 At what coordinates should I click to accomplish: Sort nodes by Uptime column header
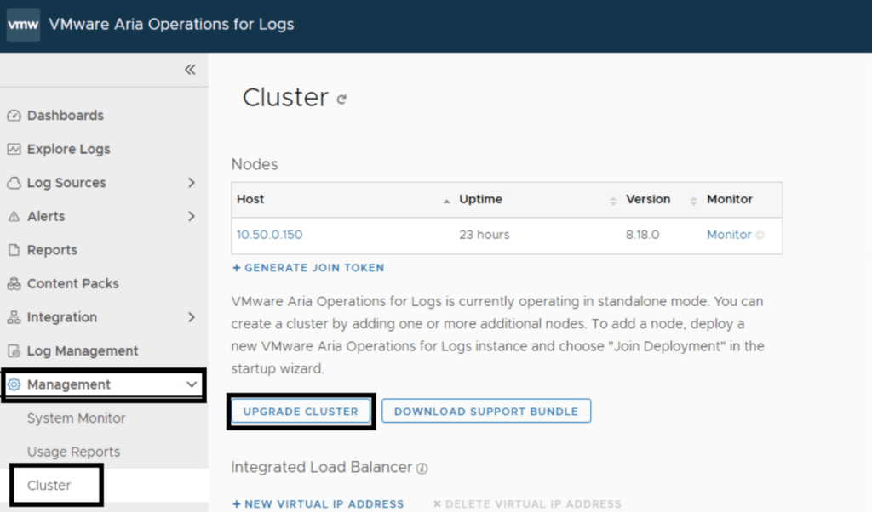click(x=480, y=199)
